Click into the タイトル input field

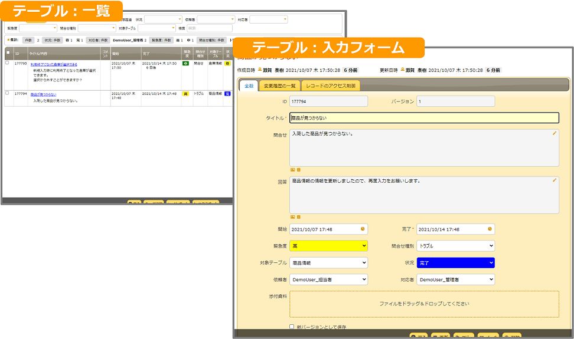click(424, 118)
